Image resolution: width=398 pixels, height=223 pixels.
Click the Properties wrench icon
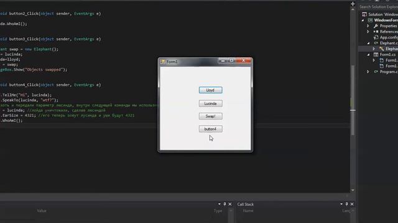point(376,26)
